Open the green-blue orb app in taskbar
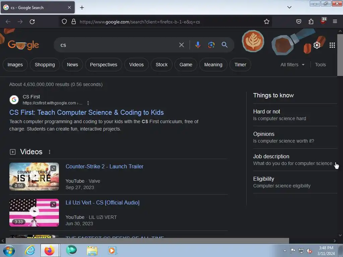 point(71,250)
